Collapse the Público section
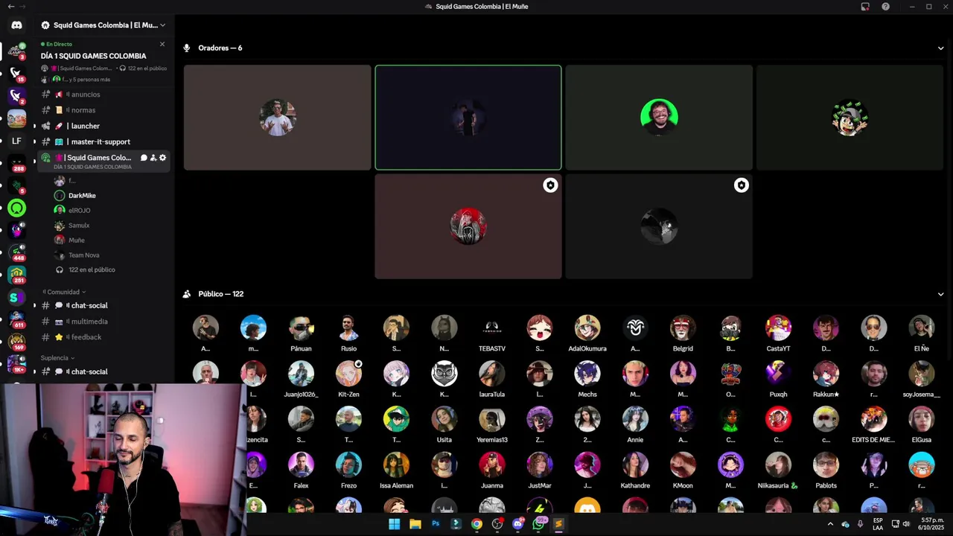 click(x=940, y=294)
